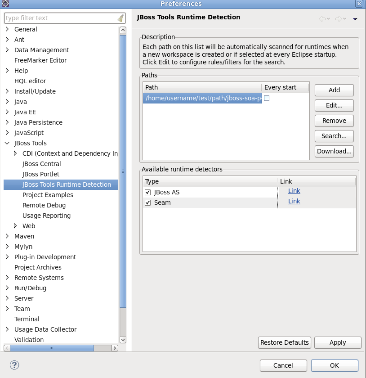Expand the Java node
The width and height of the screenshot is (366, 378).
pos(7,102)
